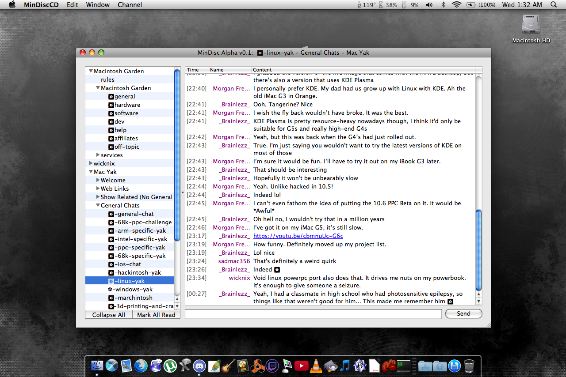Viewport: 566px width, 377px height.
Task: Launch BBEdit from the Dock
Action: tap(360, 366)
